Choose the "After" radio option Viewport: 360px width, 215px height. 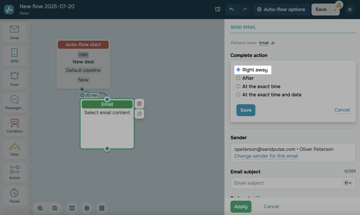pos(238,78)
